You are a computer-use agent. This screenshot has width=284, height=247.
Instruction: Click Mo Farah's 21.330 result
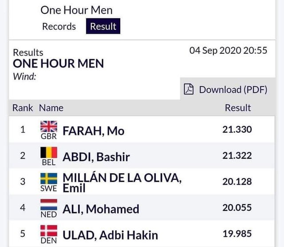tap(237, 129)
